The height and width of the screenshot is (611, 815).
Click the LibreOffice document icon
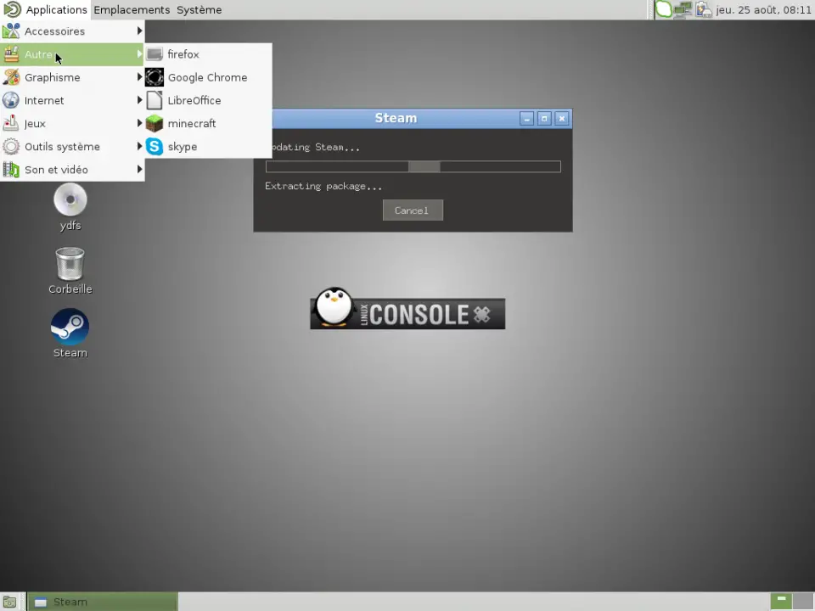point(155,100)
